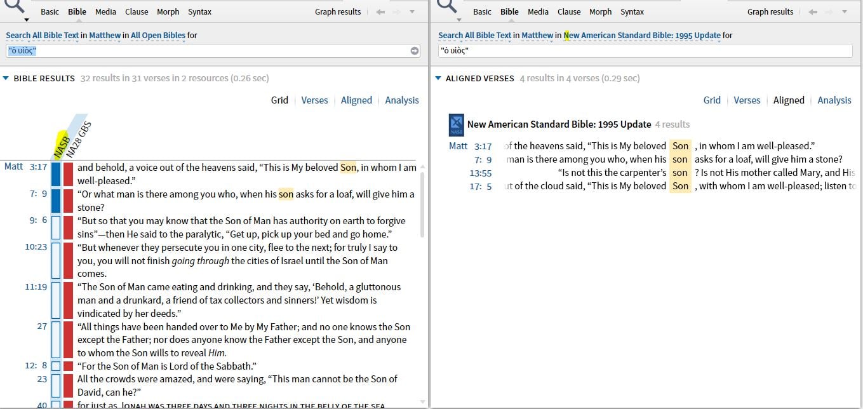The width and height of the screenshot is (863, 409).
Task: Click the magnifier search icon in Bible Results panel
Action: (x=15, y=6)
